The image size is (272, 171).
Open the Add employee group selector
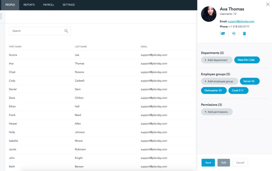pos(219,81)
